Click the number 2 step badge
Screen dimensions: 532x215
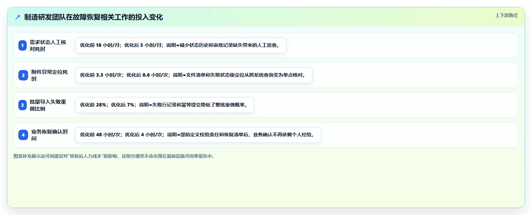(23, 75)
